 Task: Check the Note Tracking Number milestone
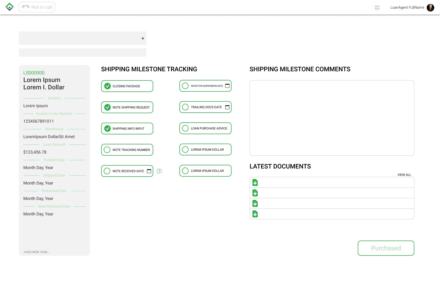[107, 150]
